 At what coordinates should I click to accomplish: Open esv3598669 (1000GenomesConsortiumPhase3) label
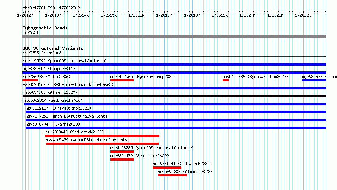point(68,84)
